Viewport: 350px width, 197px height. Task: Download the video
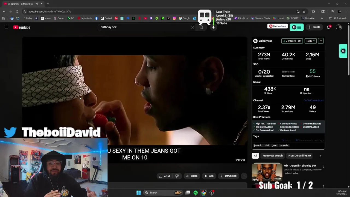tap(228, 176)
